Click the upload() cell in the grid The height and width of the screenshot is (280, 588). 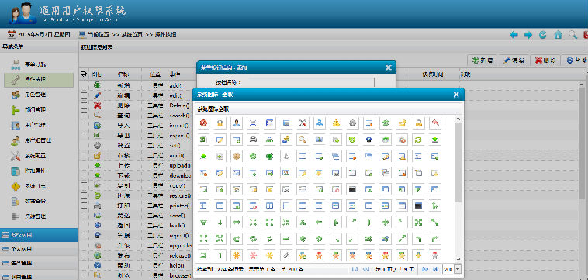tap(180, 166)
